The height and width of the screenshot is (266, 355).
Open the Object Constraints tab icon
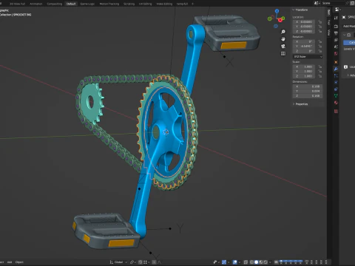coord(336,89)
